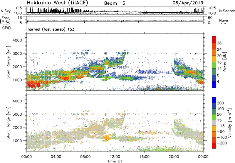Image resolution: width=235 pixels, height=163 pixels.
Task: Click the Slant Range label of power panel
Action: [x=8, y=62]
